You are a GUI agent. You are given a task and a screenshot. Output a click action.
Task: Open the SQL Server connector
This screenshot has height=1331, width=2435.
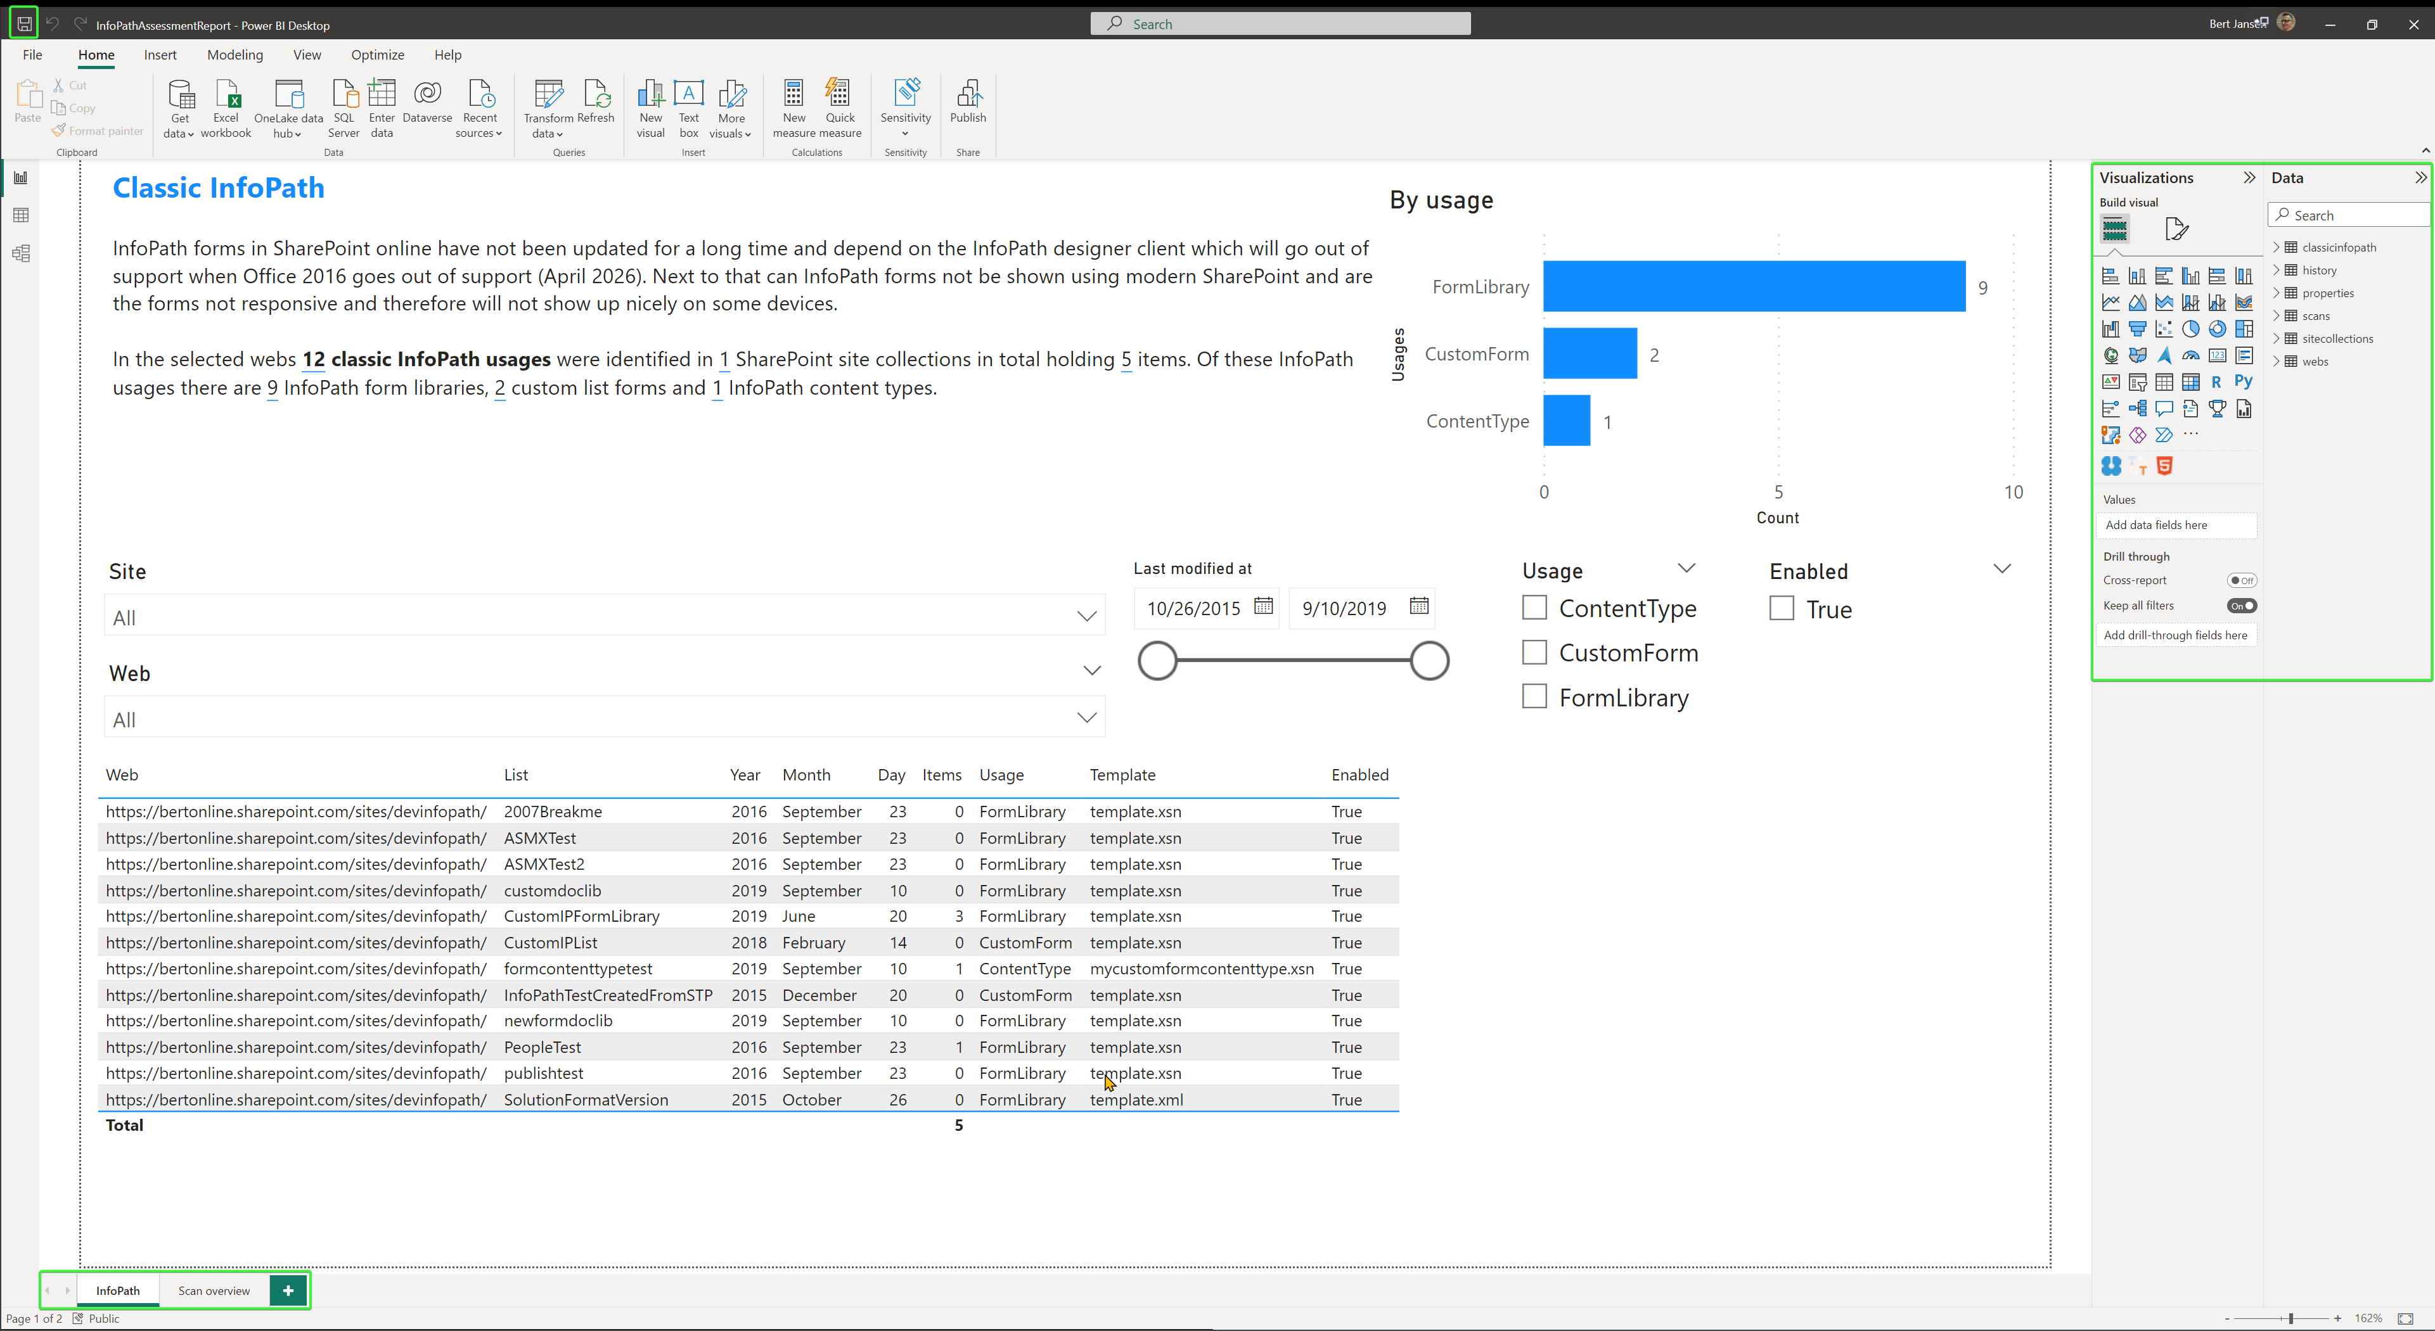343,108
